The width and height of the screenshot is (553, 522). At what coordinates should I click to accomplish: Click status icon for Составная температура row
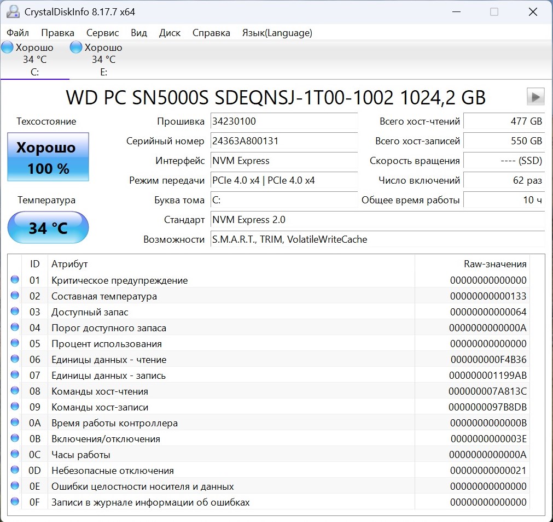pyautogui.click(x=15, y=296)
